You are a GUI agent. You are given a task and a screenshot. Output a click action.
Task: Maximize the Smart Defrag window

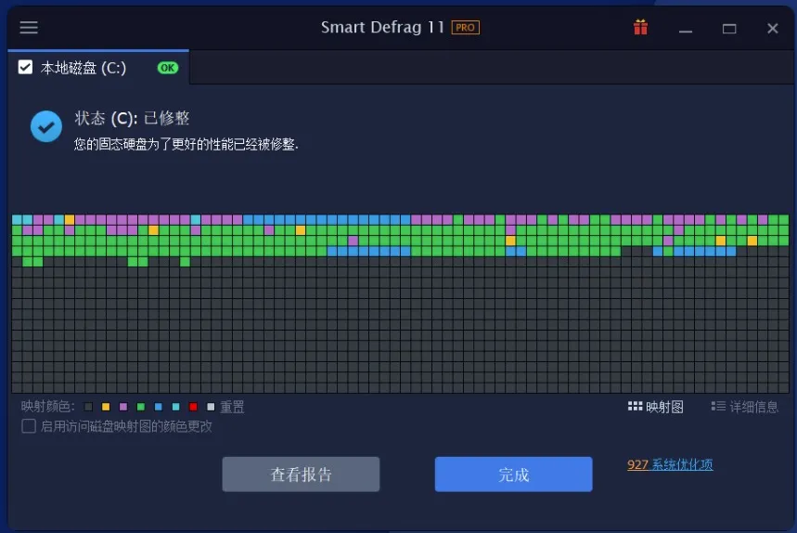[729, 29]
